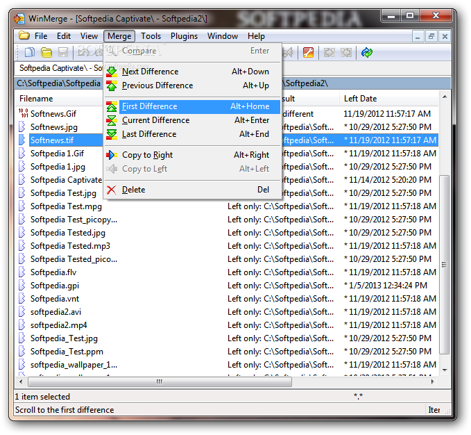
Task: Click the Undo toolbar icon
Action: (83, 52)
